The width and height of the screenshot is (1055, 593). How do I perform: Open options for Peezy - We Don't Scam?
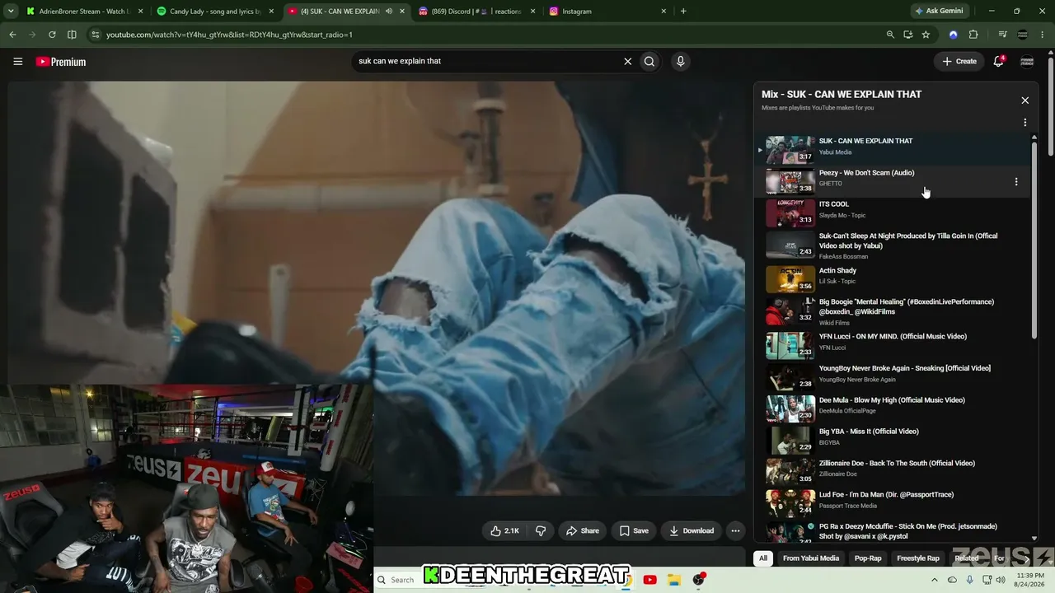click(1015, 182)
